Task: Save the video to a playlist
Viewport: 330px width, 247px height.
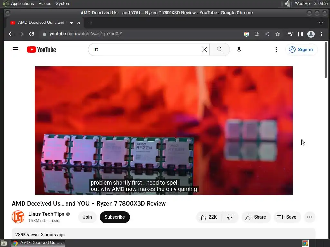Action: pyautogui.click(x=287, y=217)
